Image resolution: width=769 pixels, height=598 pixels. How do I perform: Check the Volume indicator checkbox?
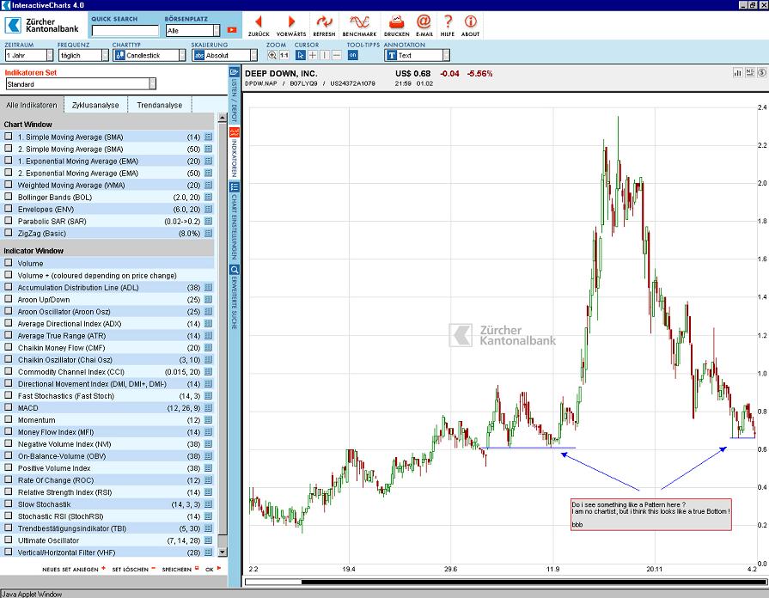tap(9, 264)
